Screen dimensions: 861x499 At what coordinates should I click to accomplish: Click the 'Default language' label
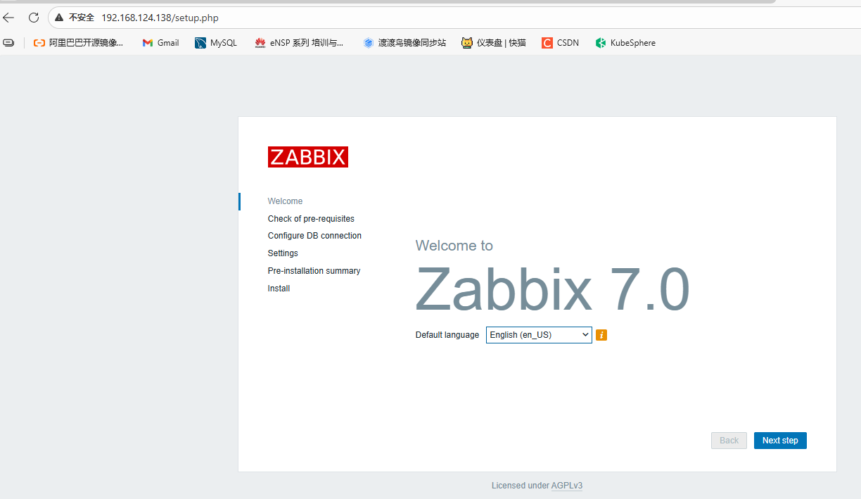coord(447,335)
